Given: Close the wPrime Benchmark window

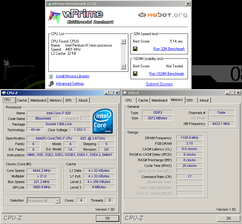Looking at the screenshot, I should point(188,3).
